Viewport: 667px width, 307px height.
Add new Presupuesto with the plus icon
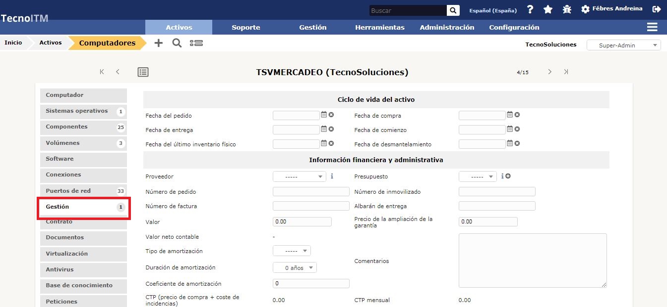pos(508,176)
